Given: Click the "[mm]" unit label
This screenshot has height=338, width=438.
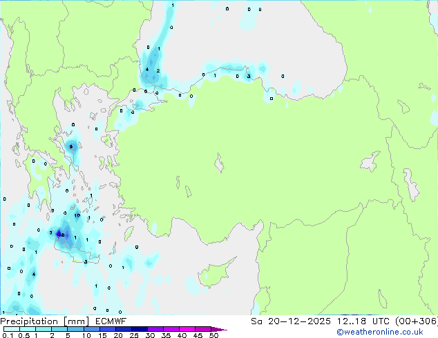Looking at the screenshot, I should point(77,321).
